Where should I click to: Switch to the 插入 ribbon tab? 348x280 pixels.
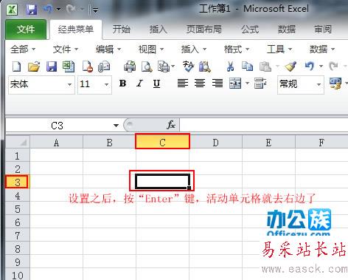159,30
